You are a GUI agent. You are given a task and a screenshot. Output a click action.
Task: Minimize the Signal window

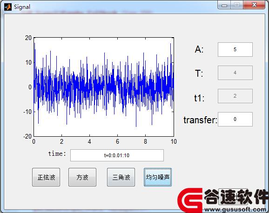click(x=224, y=5)
